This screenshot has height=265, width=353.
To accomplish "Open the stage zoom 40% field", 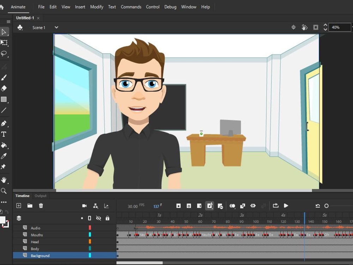I will pyautogui.click(x=339, y=27).
